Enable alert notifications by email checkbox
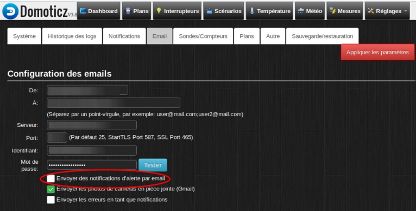Screen dimensions: 416x211 [51, 178]
